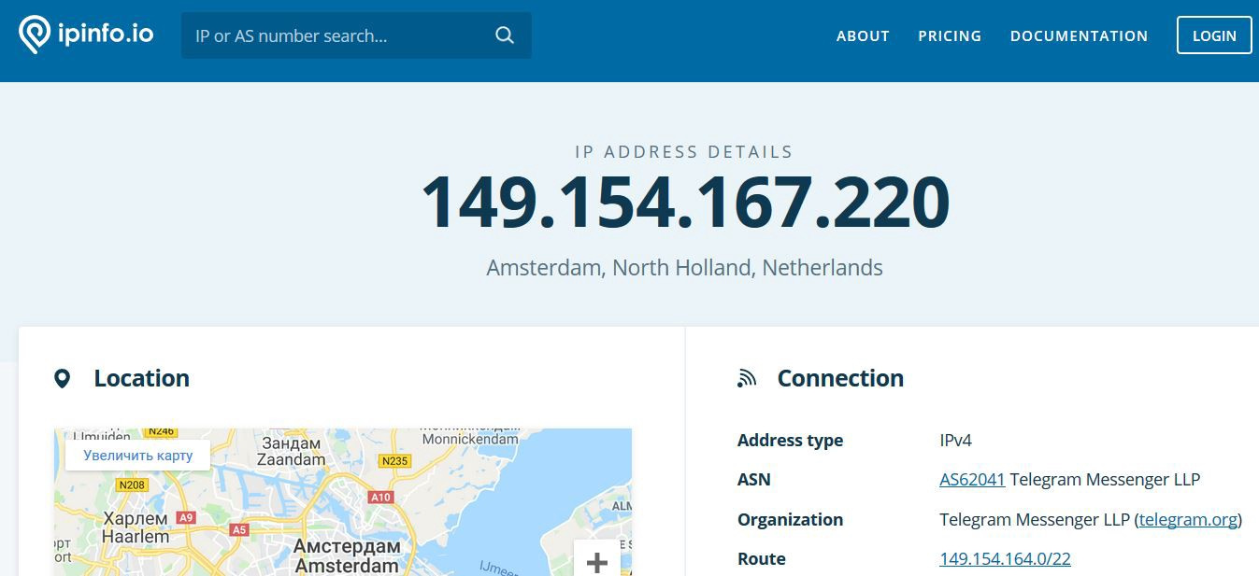Click the Monnickendam label on map
Viewport: 1259px width, 576px height.
[470, 438]
